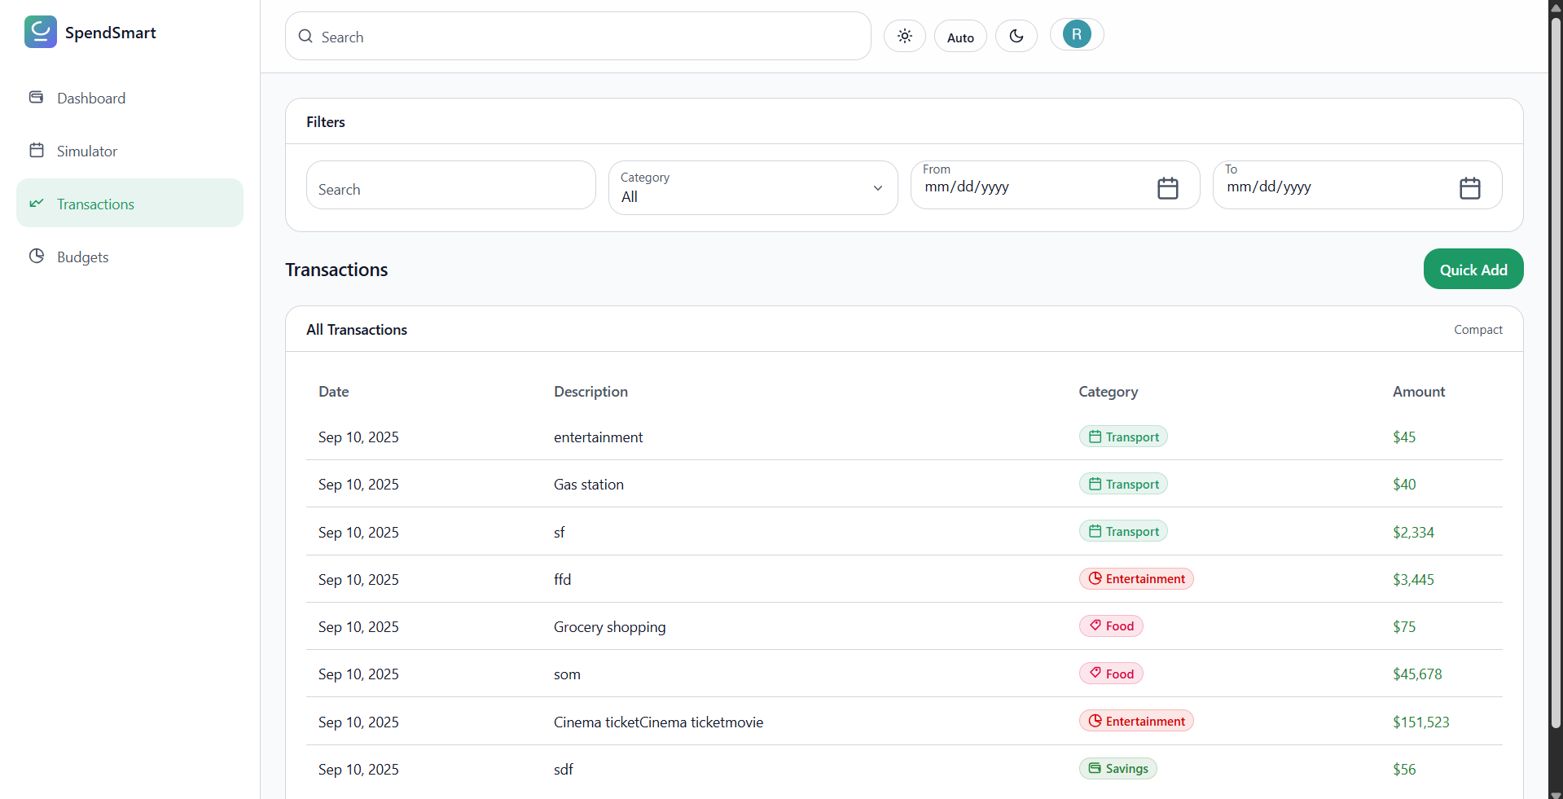This screenshot has width=1563, height=799.
Task: Click the Category dropdown chevron arrow
Action: 878,188
